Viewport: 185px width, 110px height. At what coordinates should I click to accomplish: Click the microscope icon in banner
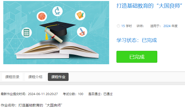point(57,11)
